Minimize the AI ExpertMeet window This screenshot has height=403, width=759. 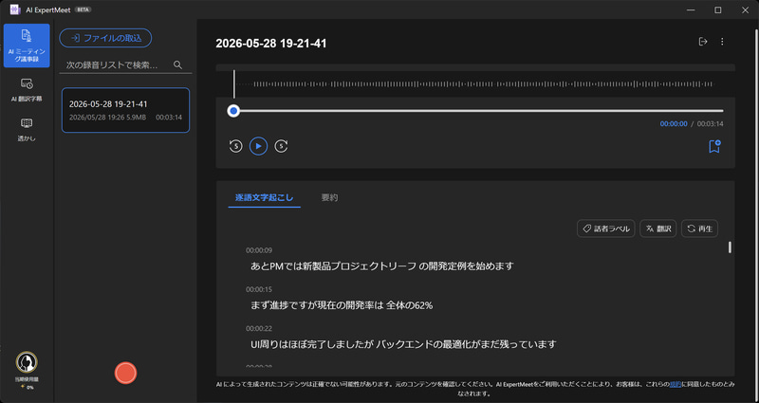[x=691, y=9]
